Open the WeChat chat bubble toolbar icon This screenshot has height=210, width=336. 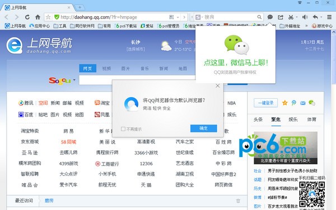point(270,17)
